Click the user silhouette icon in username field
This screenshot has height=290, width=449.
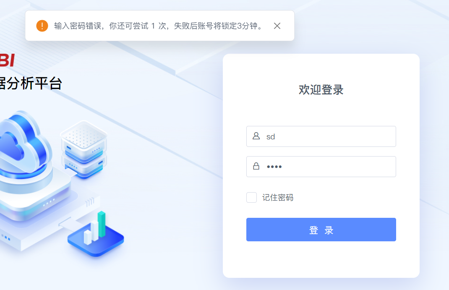tap(256, 136)
